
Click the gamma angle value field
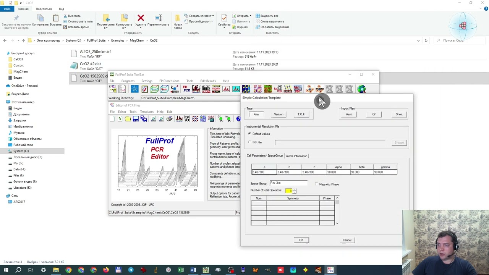point(385,172)
